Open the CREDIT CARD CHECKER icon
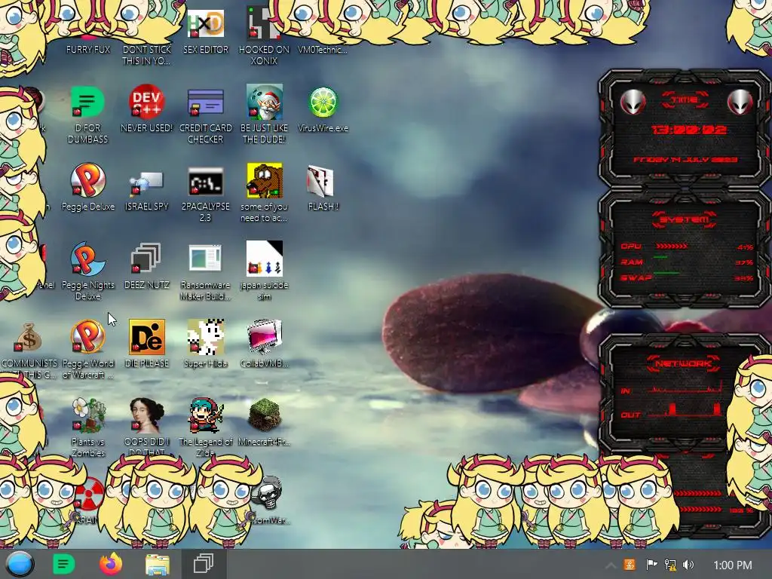 point(205,102)
